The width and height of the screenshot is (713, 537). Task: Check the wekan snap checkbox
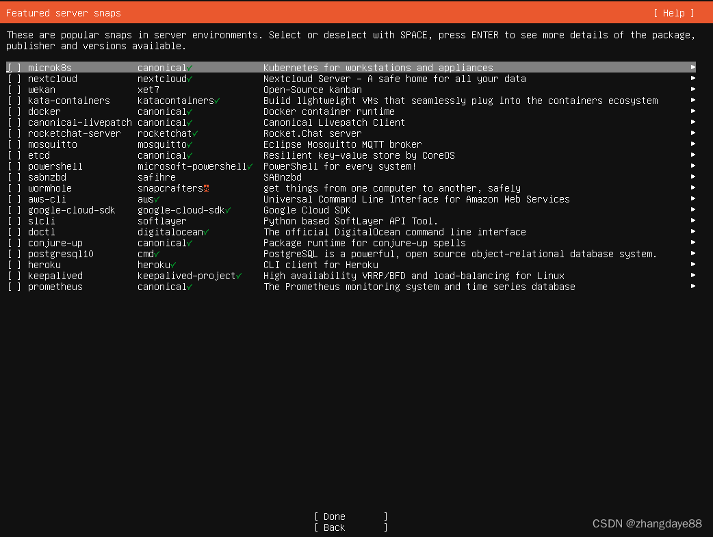pyautogui.click(x=14, y=90)
